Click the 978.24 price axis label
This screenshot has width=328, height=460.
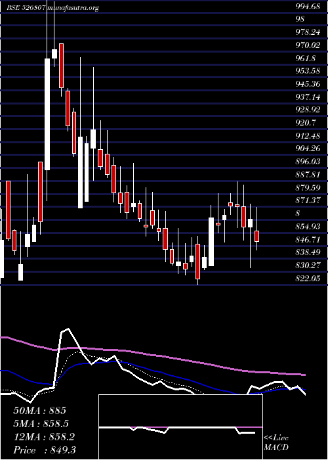308,33
